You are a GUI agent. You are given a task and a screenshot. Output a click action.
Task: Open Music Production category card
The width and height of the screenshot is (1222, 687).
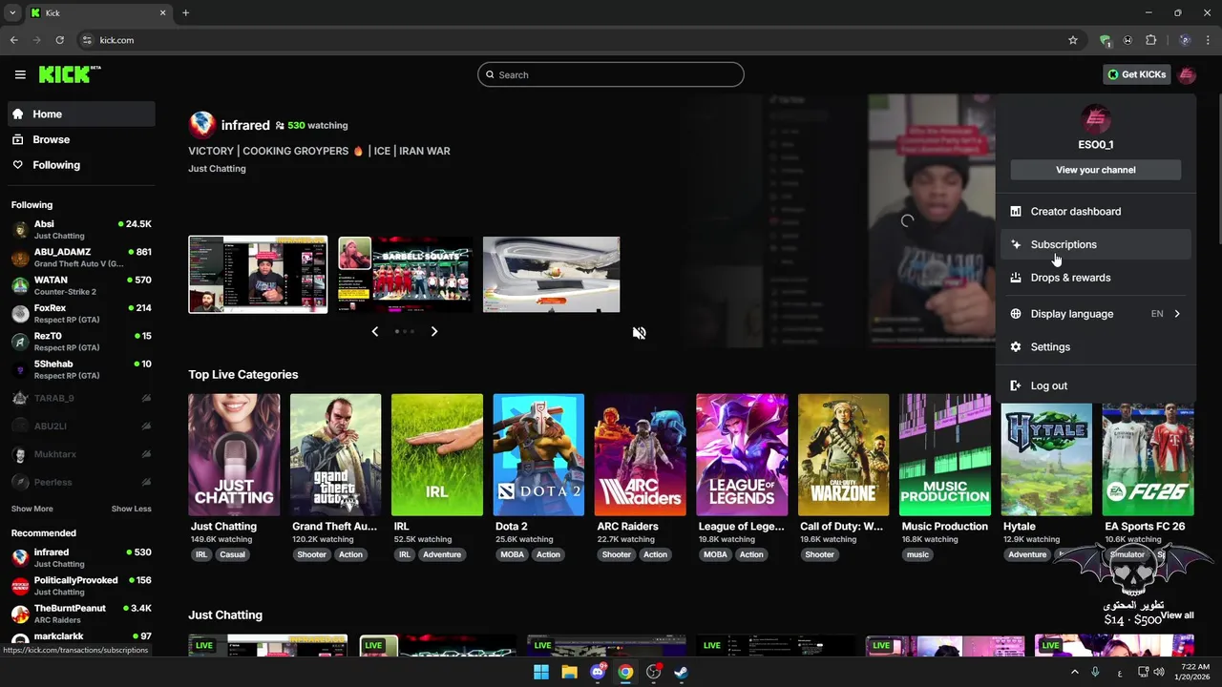(x=945, y=455)
